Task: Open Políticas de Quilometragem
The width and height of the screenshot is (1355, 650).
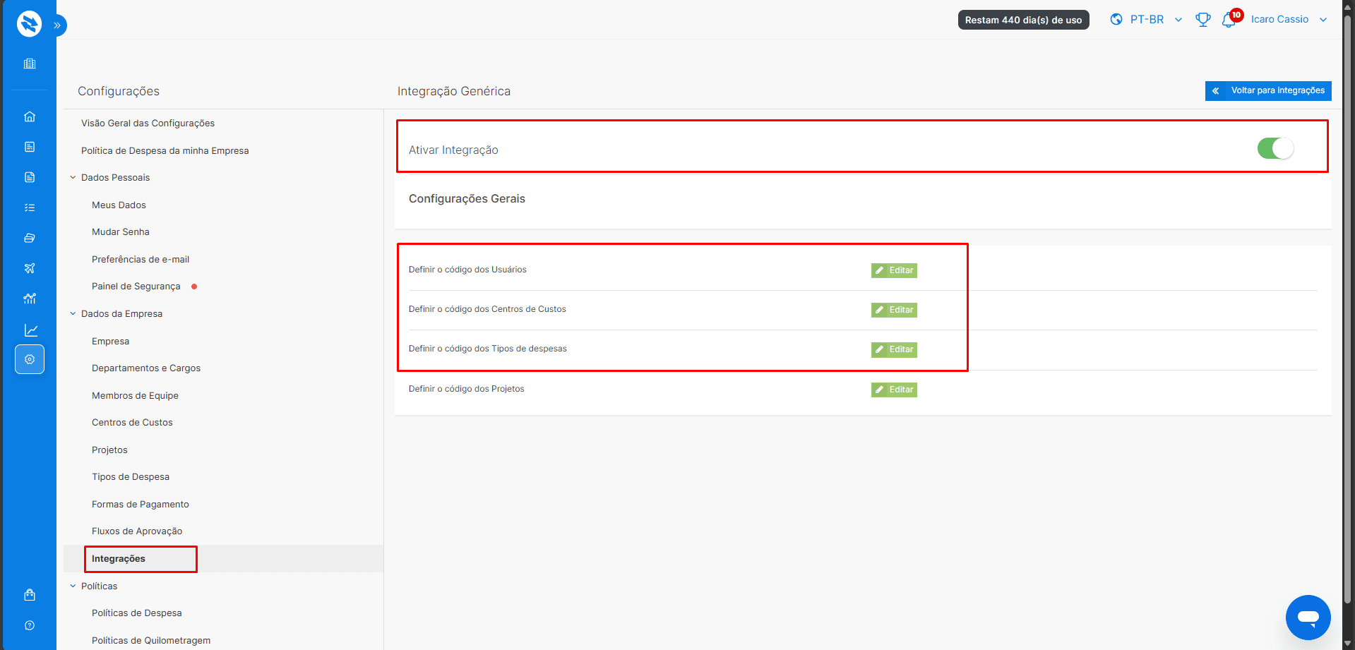Action: pyautogui.click(x=151, y=640)
